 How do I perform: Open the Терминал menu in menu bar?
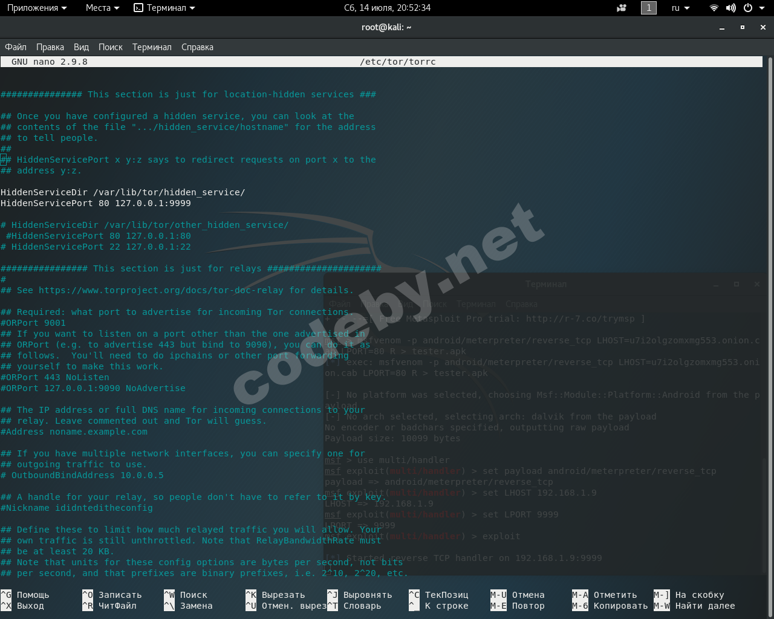152,47
